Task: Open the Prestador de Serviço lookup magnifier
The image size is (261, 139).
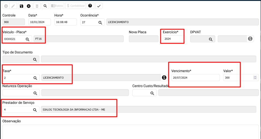Action: tap(35, 110)
